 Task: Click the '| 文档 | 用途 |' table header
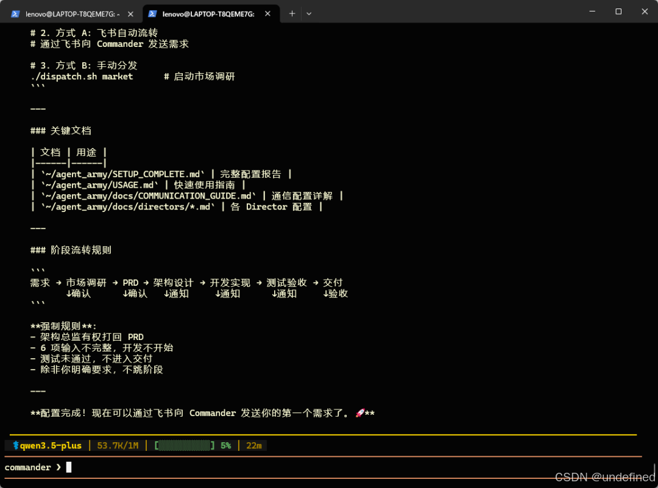click(x=69, y=152)
